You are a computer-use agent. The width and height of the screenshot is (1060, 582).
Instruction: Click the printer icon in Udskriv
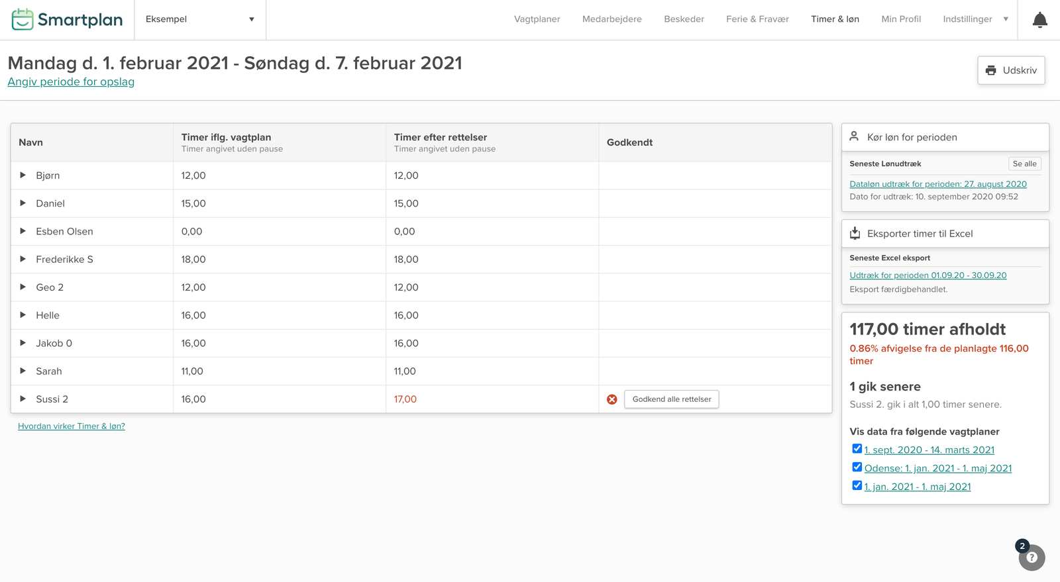990,70
